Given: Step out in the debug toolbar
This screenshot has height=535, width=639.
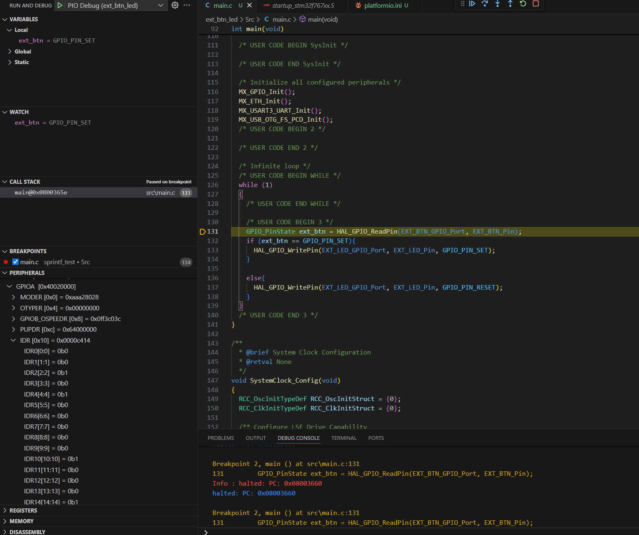Looking at the screenshot, I should 510,4.
